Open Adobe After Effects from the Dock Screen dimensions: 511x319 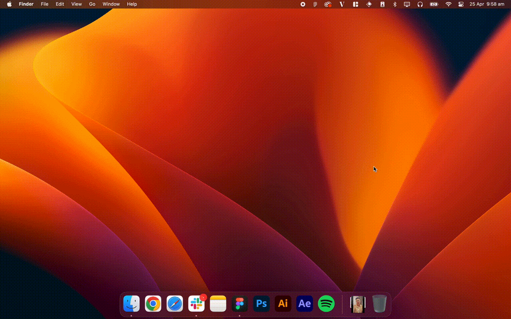305,304
